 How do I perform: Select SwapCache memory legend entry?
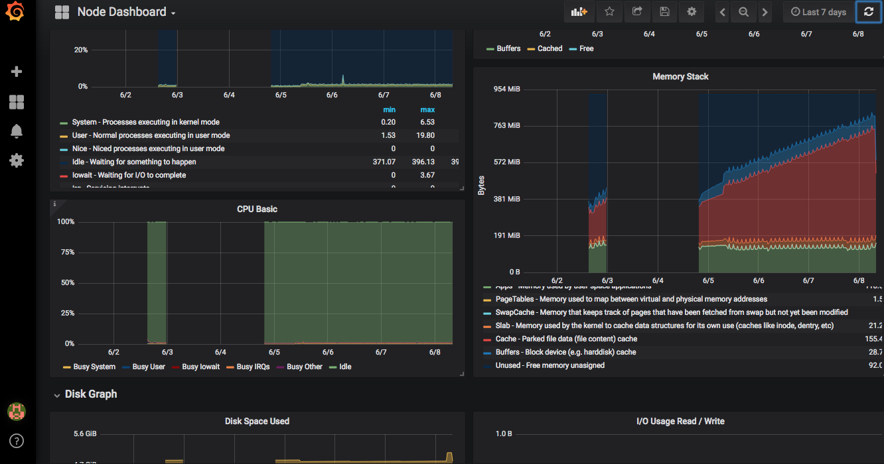coord(672,312)
